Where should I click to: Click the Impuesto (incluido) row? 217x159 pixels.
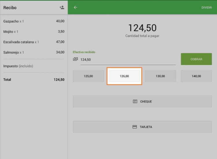pyautogui.click(x=34, y=66)
